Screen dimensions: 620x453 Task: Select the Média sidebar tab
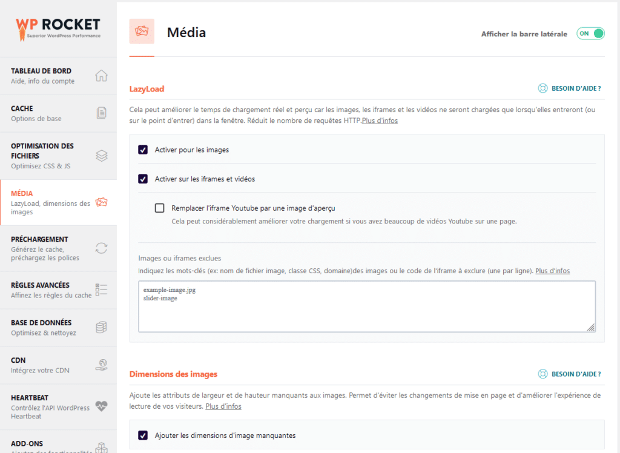click(x=58, y=202)
